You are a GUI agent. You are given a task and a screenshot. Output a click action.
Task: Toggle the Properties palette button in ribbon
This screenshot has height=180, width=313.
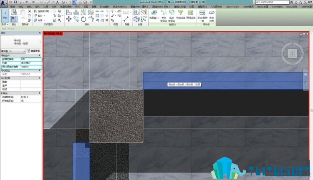[14, 19]
